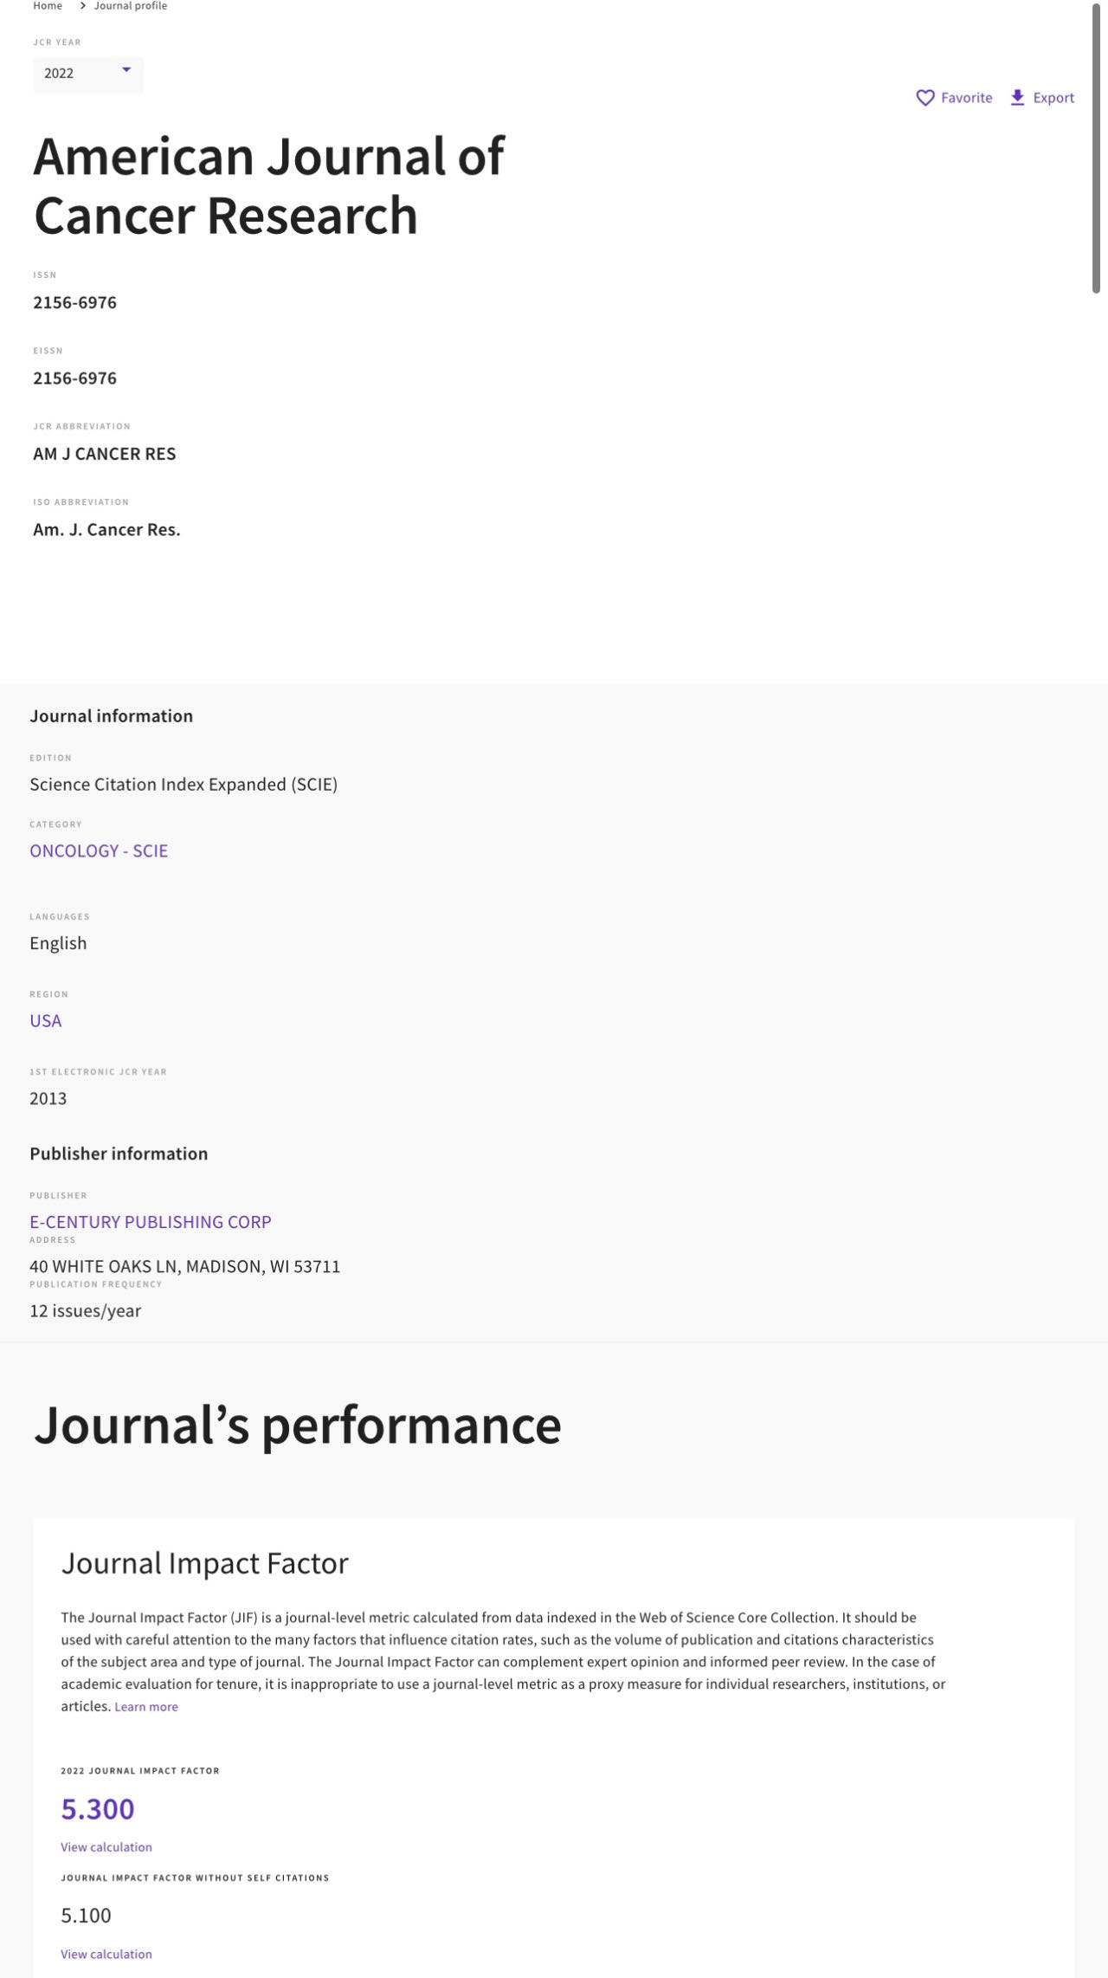Open E-CENTURY PUBLISHING CORP publisher link
Viewport: 1108px width, 1978px height.
pyautogui.click(x=151, y=1222)
